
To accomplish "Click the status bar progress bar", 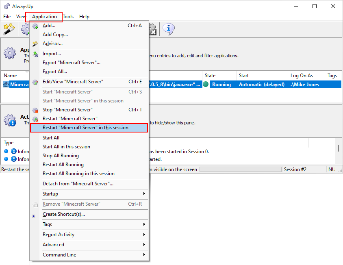I will pos(241,169).
